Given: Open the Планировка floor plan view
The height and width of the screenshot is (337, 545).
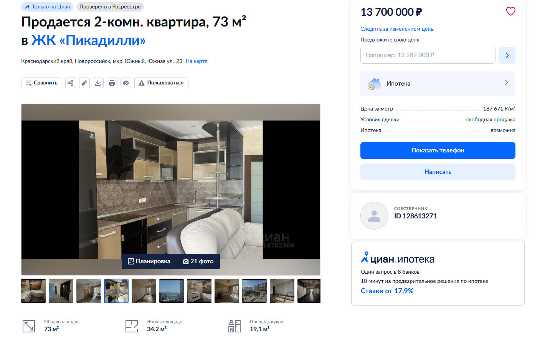Looking at the screenshot, I should [x=149, y=261].
